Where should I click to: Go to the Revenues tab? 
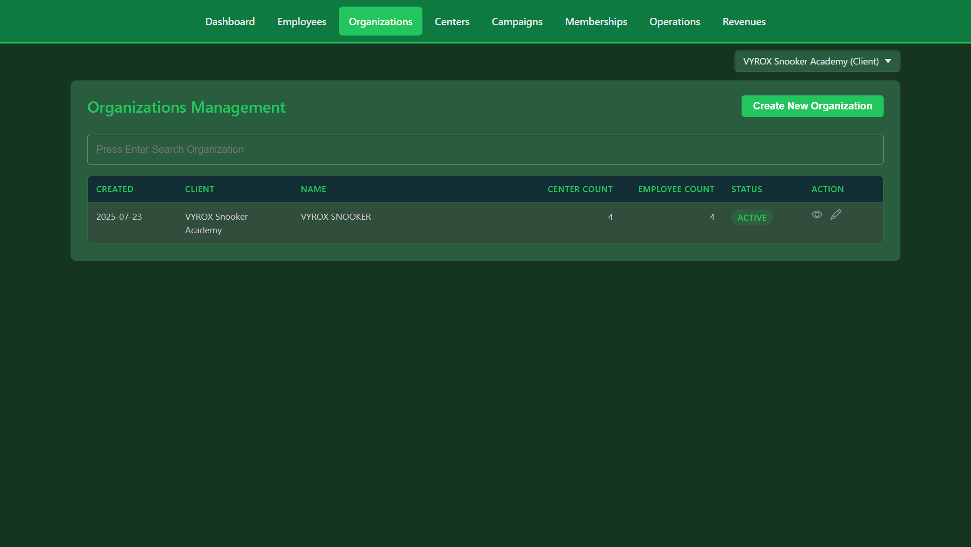coord(744,22)
